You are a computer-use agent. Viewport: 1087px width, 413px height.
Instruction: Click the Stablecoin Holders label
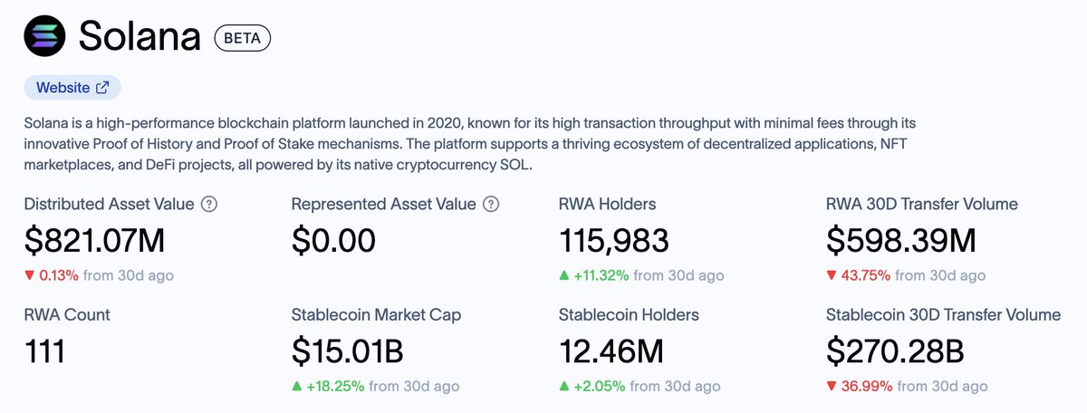tap(629, 315)
